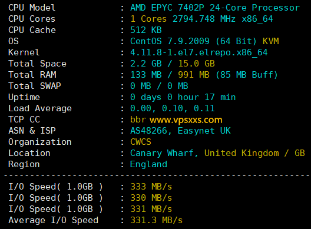
Task: Click the 1 Cores text
Action: click(x=148, y=19)
